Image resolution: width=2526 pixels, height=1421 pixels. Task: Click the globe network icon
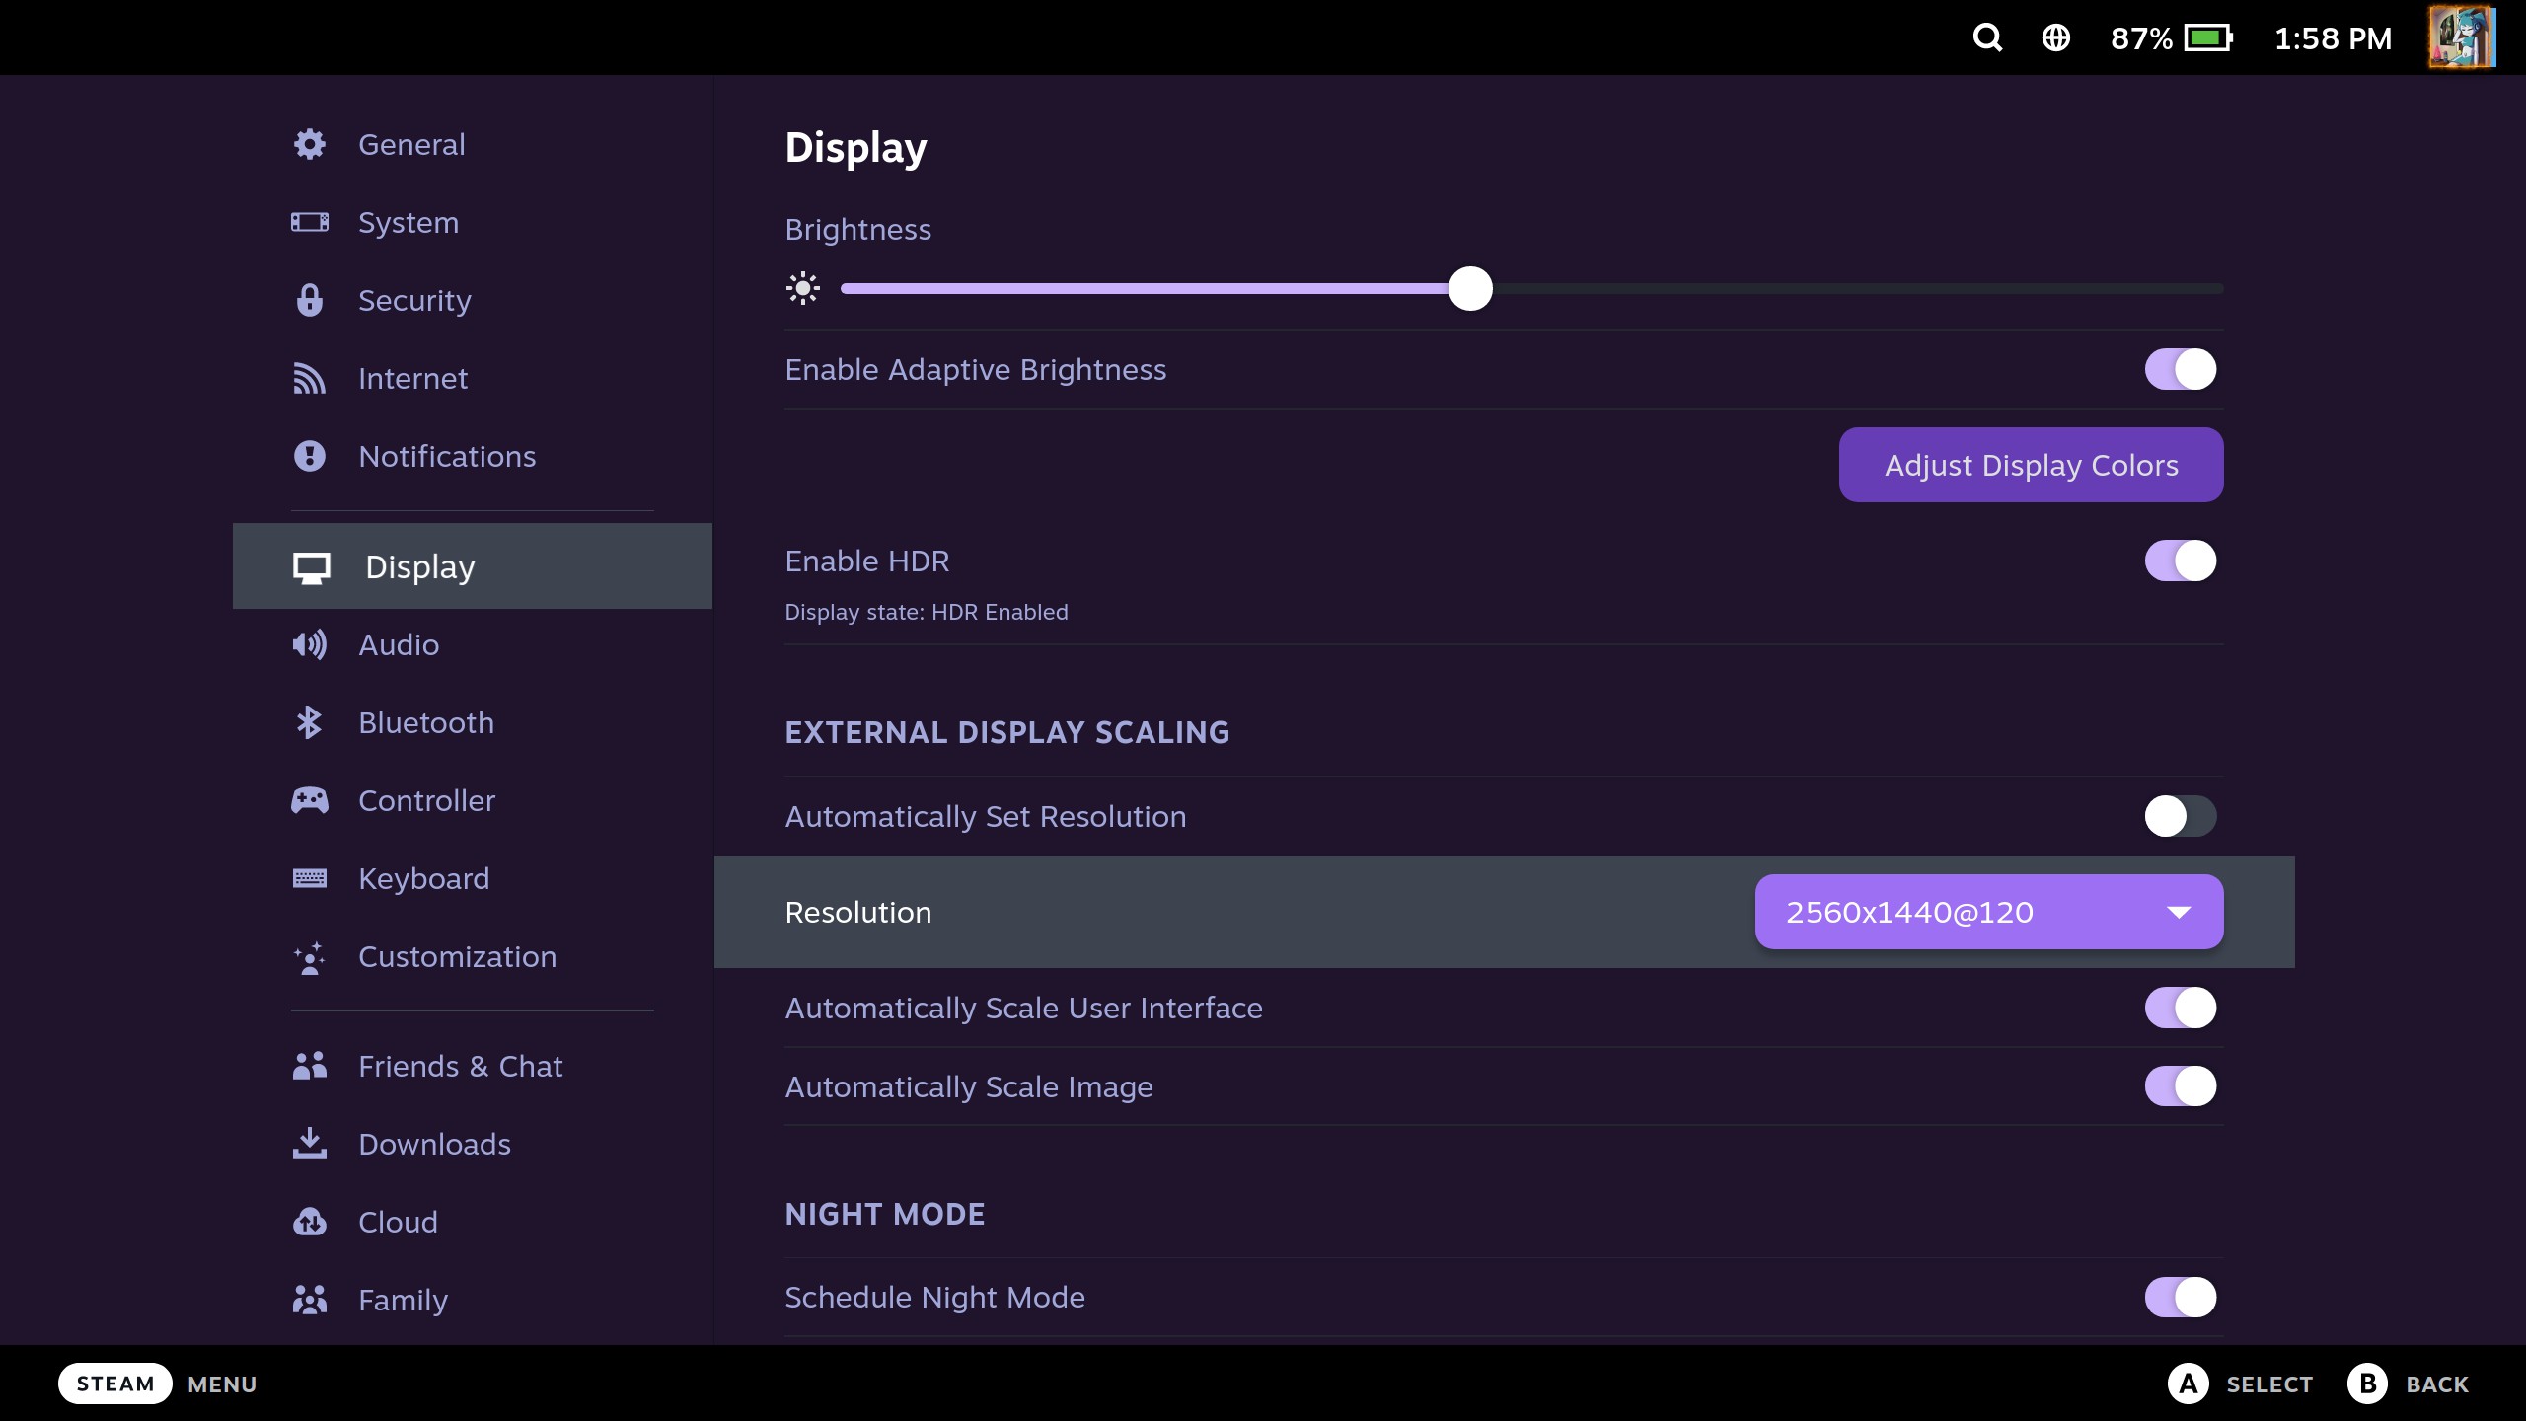click(x=2056, y=37)
